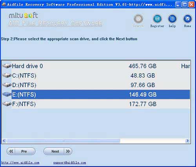Click the D: drive disk icon
This screenshot has width=196, height=167.
[x=7, y=85]
